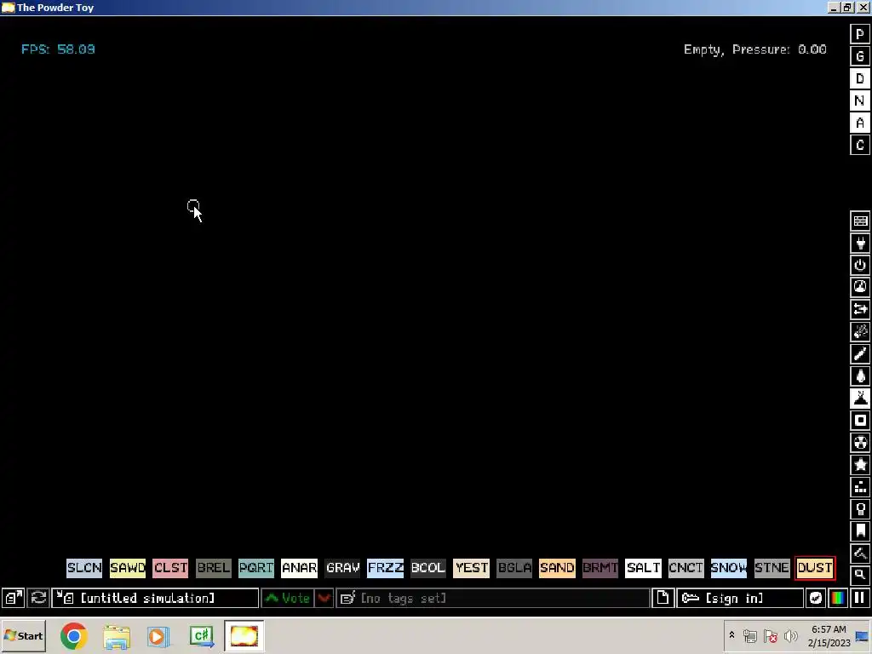The width and height of the screenshot is (872, 654).
Task: Select the highlighted Powders menu section
Action: (860, 399)
